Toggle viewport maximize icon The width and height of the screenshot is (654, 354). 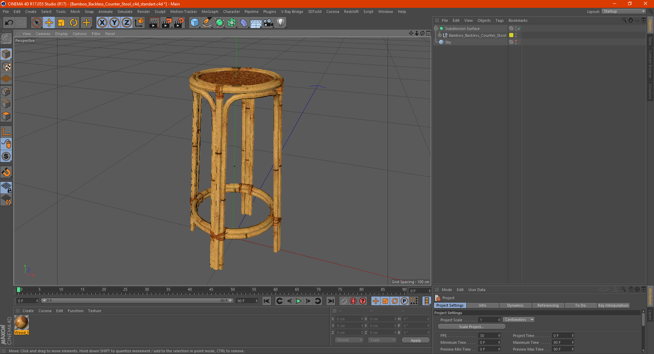428,33
